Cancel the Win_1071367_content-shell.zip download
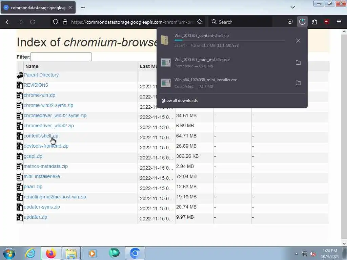Screen dimensions: 347x260 [x=298, y=41]
